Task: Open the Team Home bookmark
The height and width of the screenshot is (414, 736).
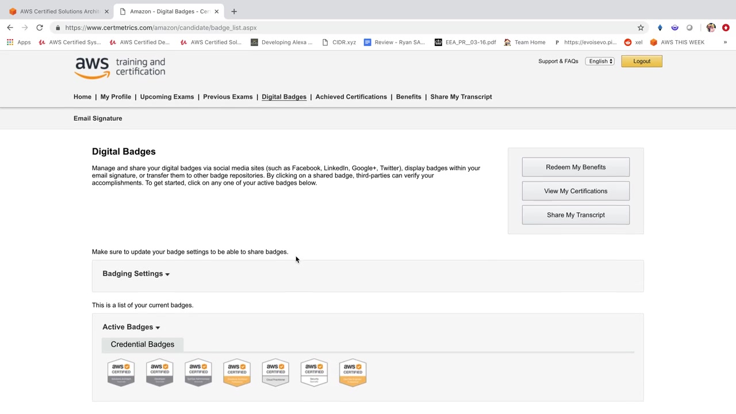Action: click(524, 42)
